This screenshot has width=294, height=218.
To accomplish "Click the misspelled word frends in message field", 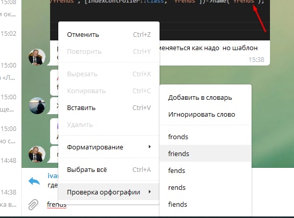I will pyautogui.click(x=57, y=204).
